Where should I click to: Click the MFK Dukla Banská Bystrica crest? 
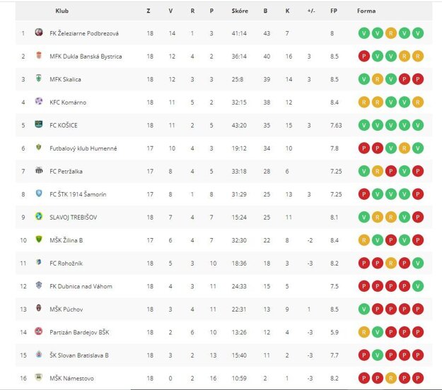pos(39,55)
